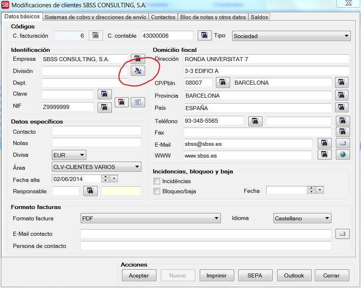Click the SEPA button

[255, 275]
